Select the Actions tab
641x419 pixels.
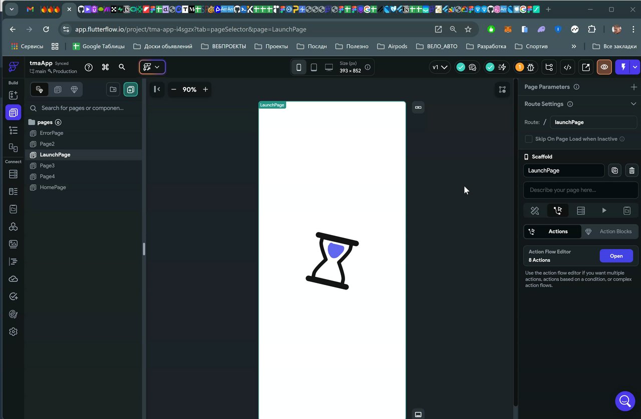[x=553, y=231]
